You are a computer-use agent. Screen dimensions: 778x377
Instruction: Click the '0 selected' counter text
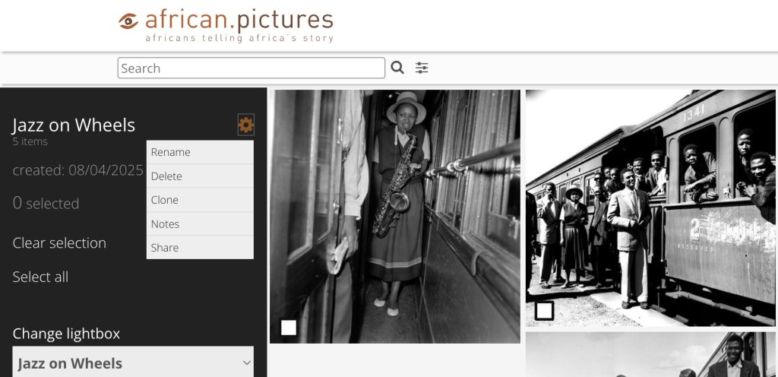tap(46, 203)
